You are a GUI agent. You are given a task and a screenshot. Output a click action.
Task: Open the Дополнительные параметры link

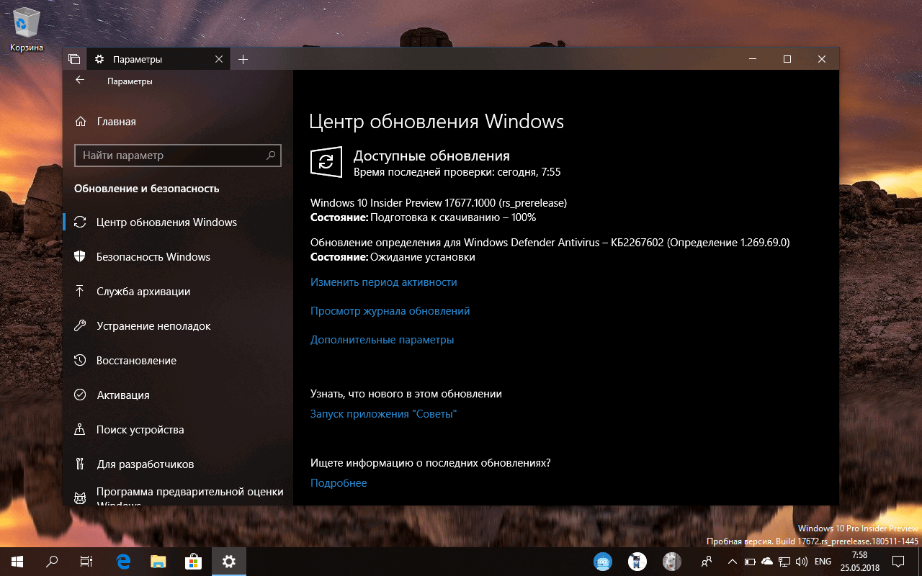(382, 340)
